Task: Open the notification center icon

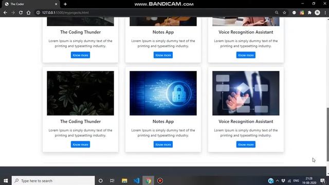Action: [323, 180]
